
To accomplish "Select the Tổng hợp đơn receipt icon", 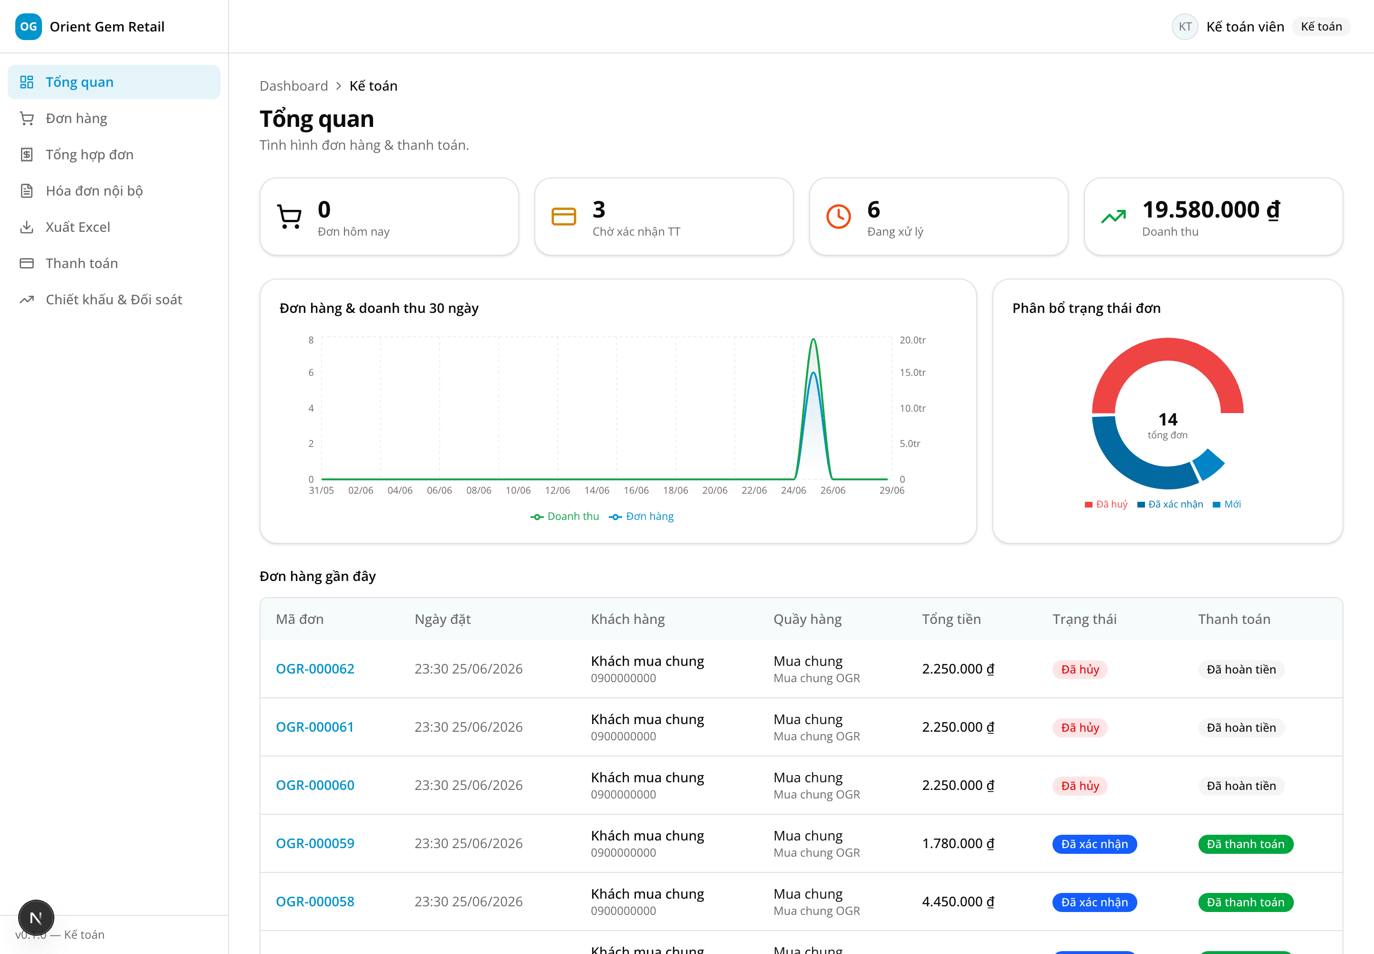I will (x=26, y=155).
